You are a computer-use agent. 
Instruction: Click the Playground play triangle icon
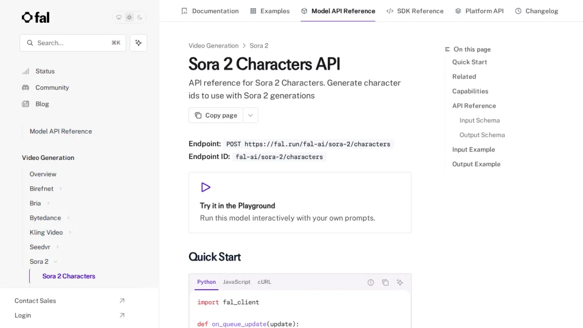206,187
